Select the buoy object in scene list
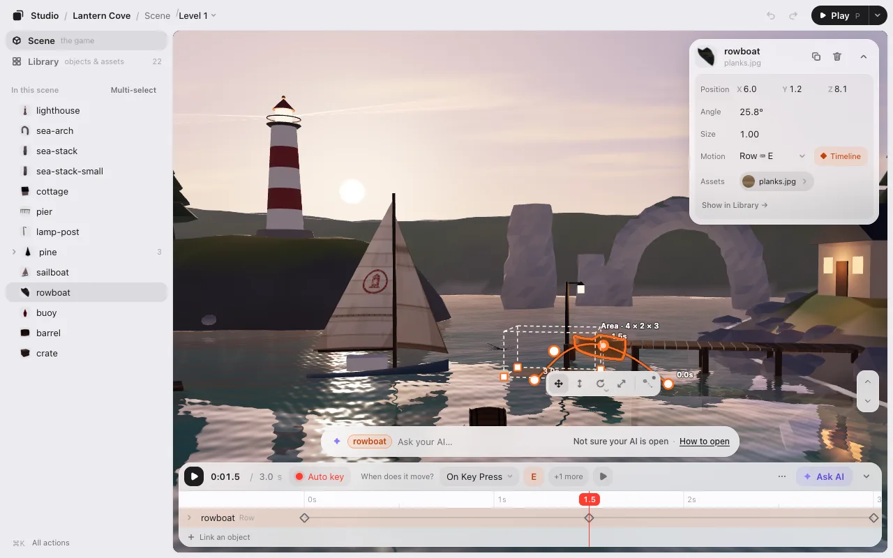This screenshot has height=558, width=893. point(87,312)
